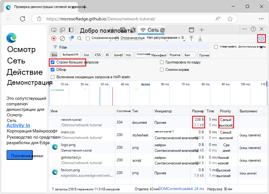The image size is (269, 194).
Task: Close DevTools with X icon
Action: tap(262, 29)
